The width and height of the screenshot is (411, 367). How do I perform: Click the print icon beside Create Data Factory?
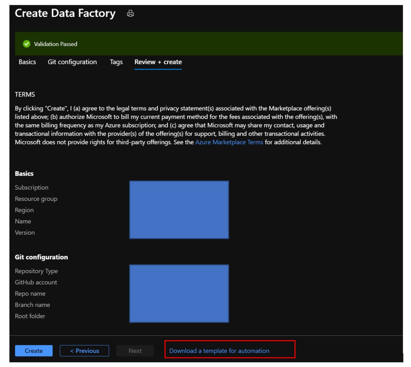coord(130,14)
